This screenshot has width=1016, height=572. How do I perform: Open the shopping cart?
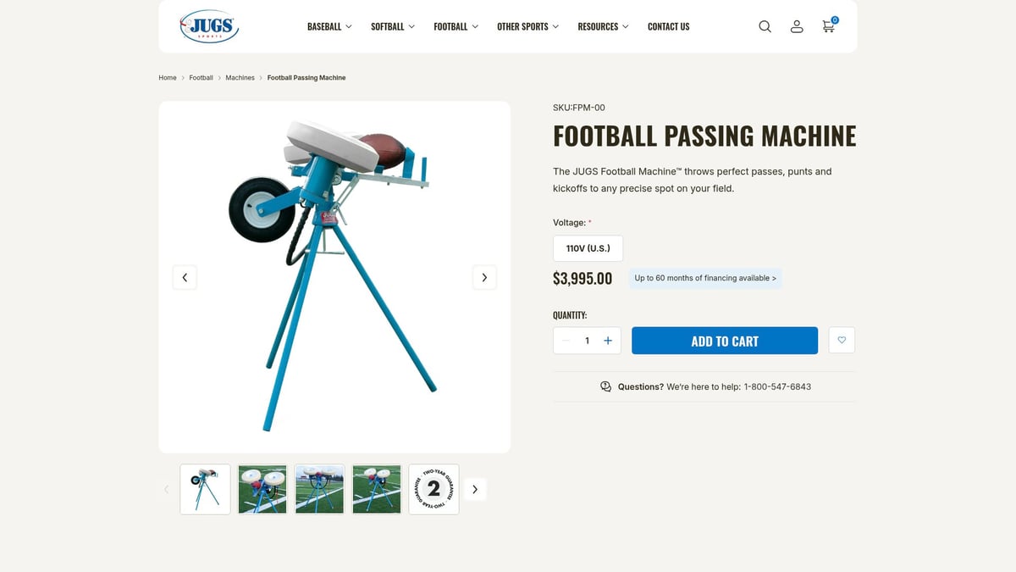[827, 26]
